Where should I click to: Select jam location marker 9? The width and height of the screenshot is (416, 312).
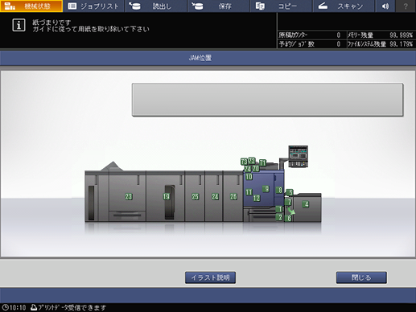pos(266,189)
